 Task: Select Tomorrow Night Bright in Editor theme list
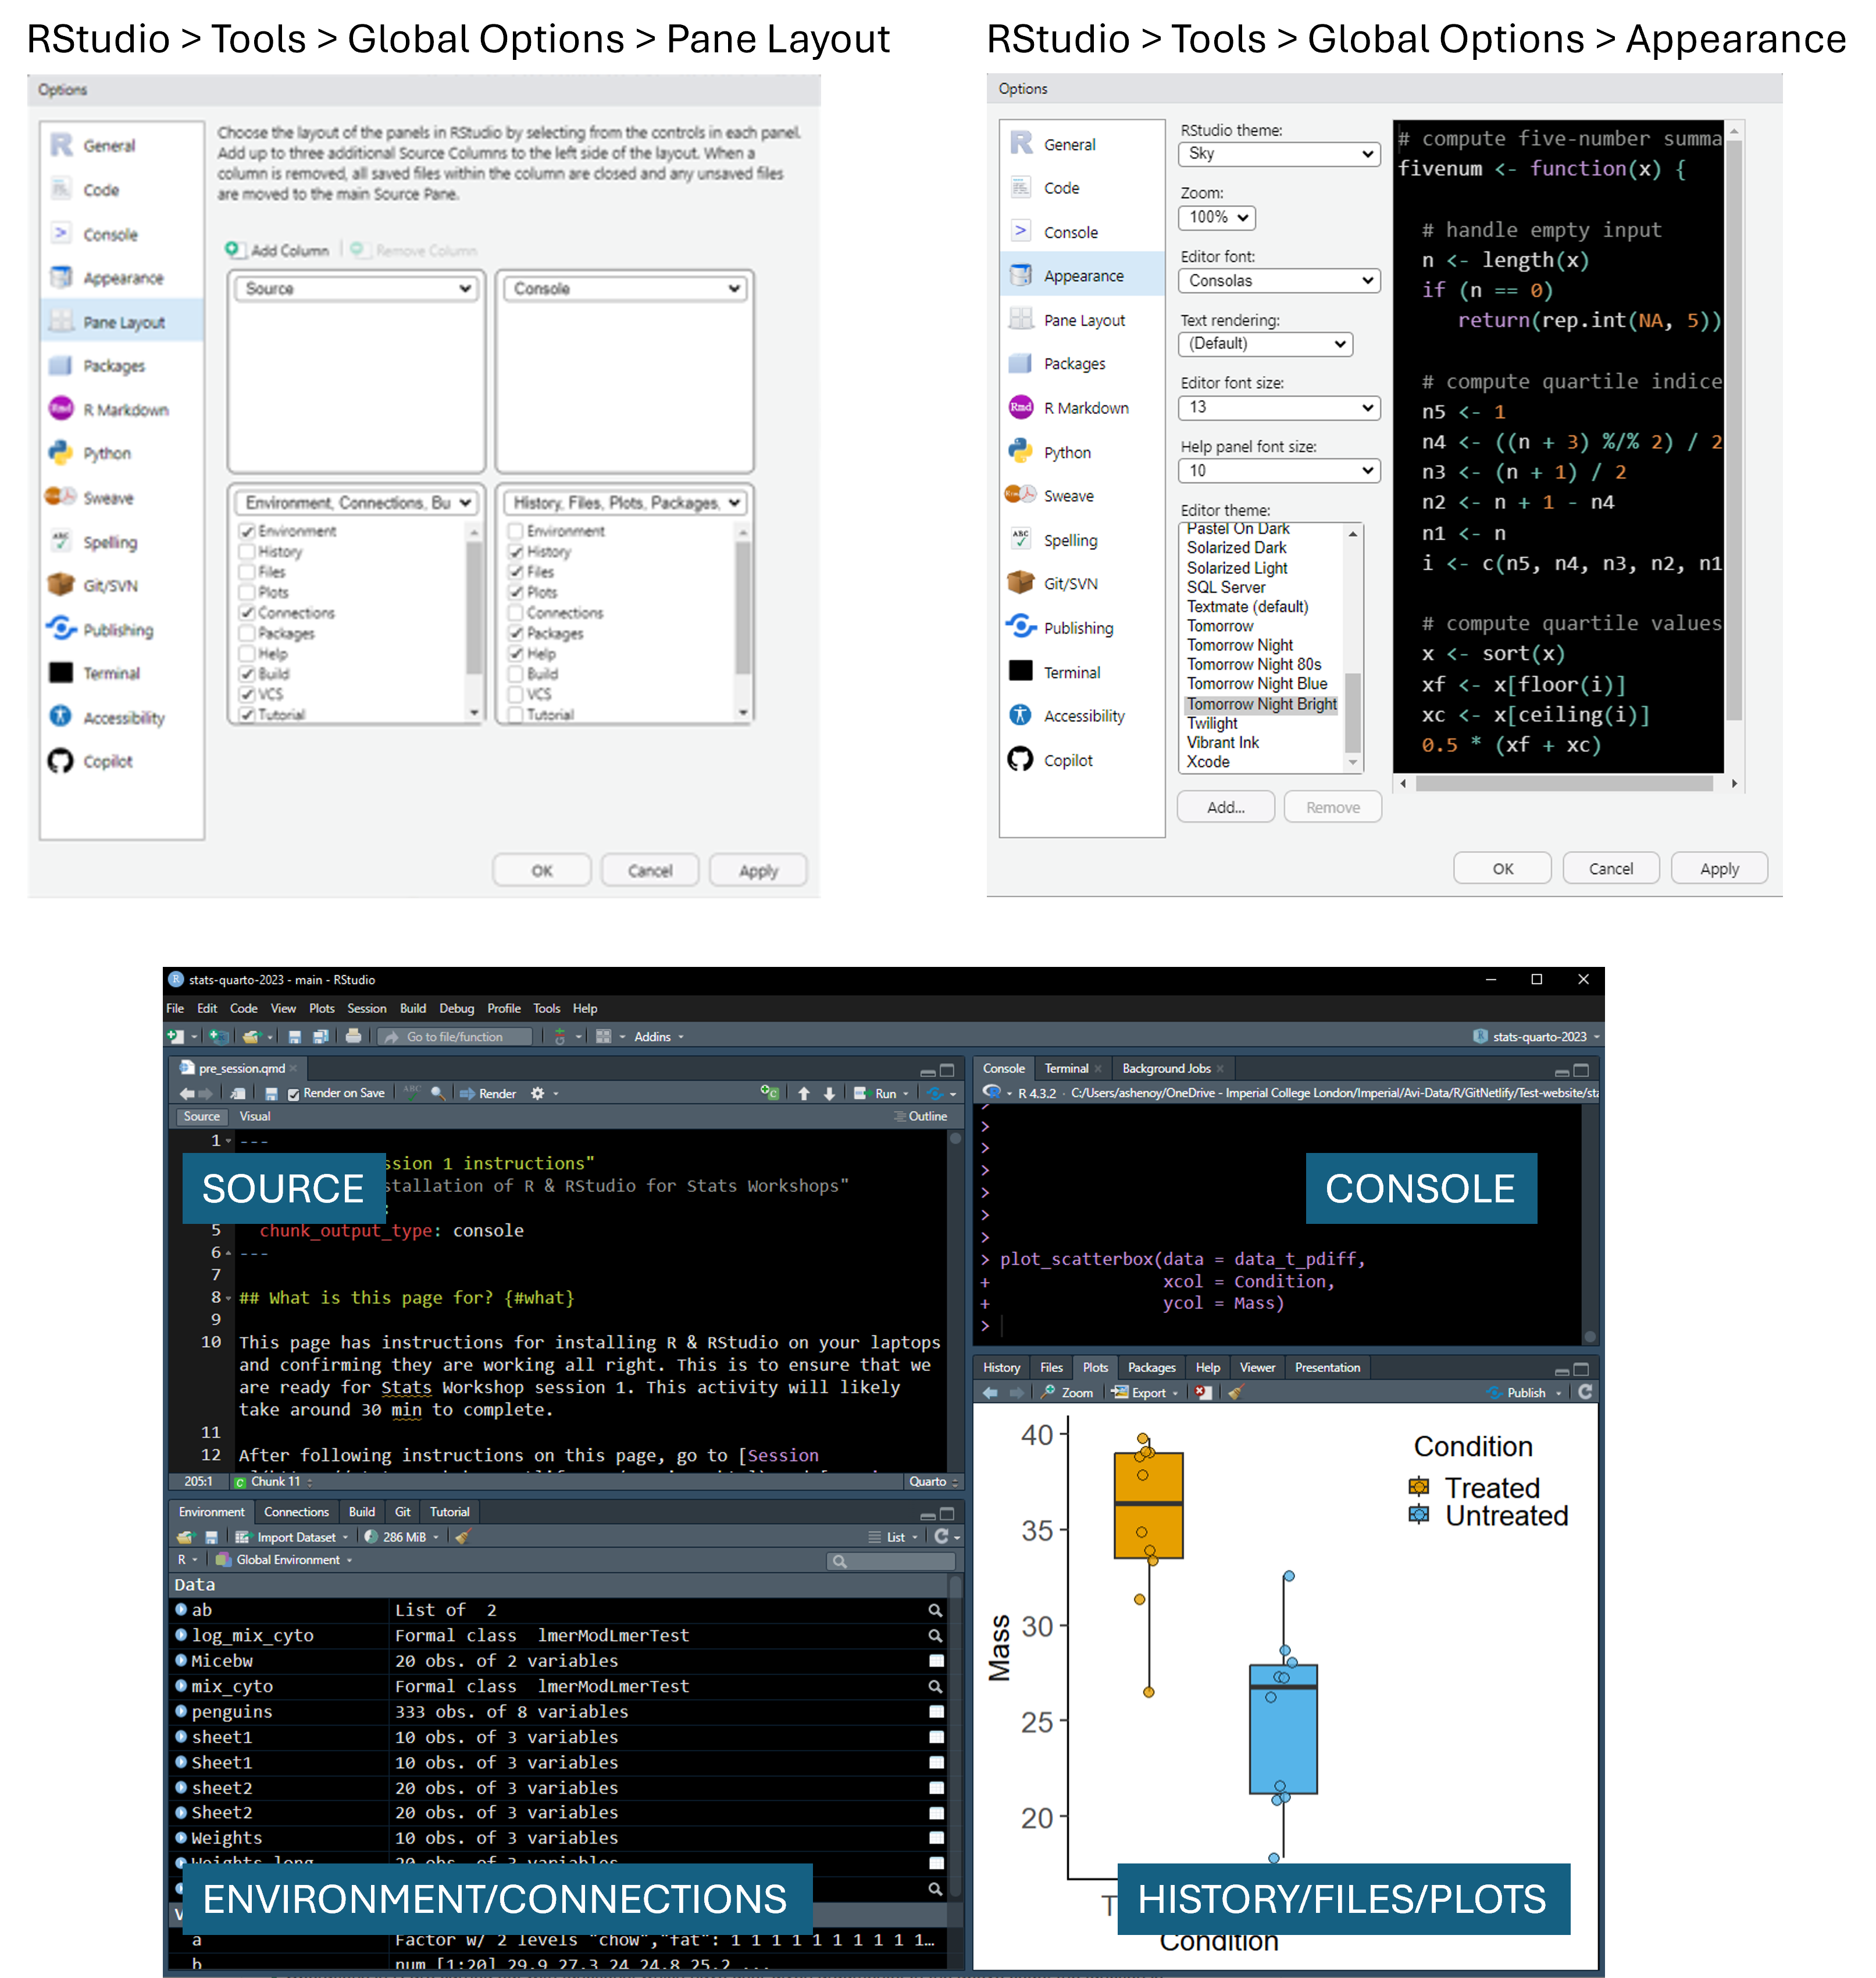tap(1261, 704)
